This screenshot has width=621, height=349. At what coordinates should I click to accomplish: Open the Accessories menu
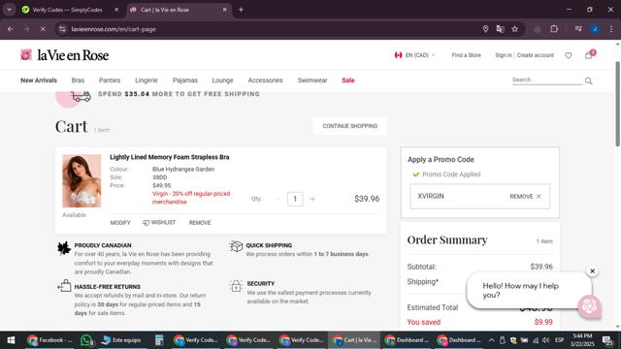coord(265,80)
